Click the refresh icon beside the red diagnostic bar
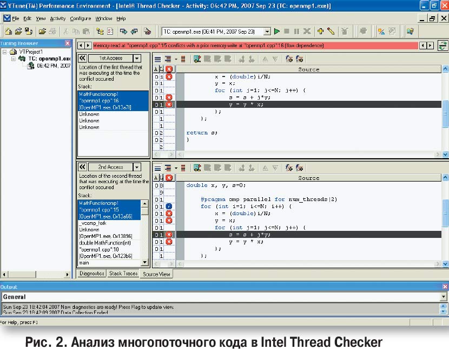The width and height of the screenshot is (449, 349). click(443, 46)
